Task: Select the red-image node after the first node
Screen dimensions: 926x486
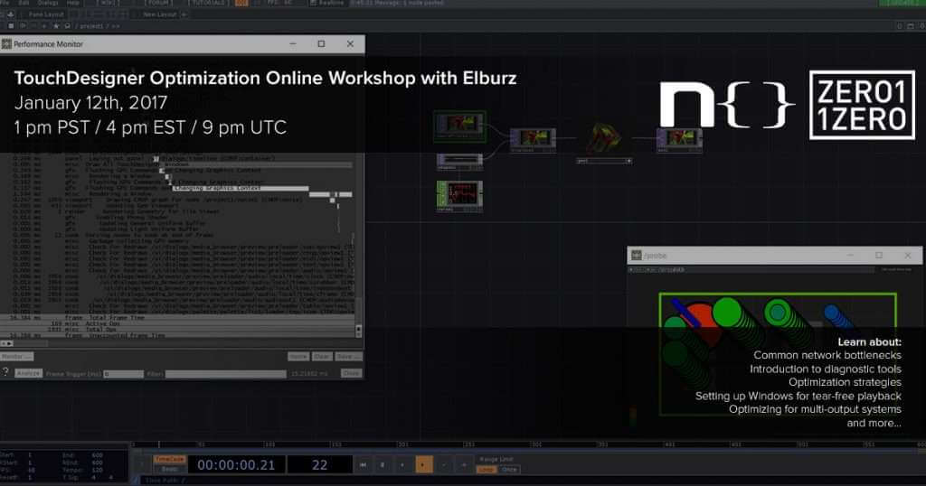Action: click(x=533, y=140)
